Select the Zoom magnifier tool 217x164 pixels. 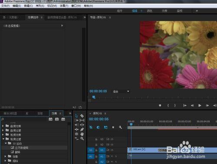[82, 139]
